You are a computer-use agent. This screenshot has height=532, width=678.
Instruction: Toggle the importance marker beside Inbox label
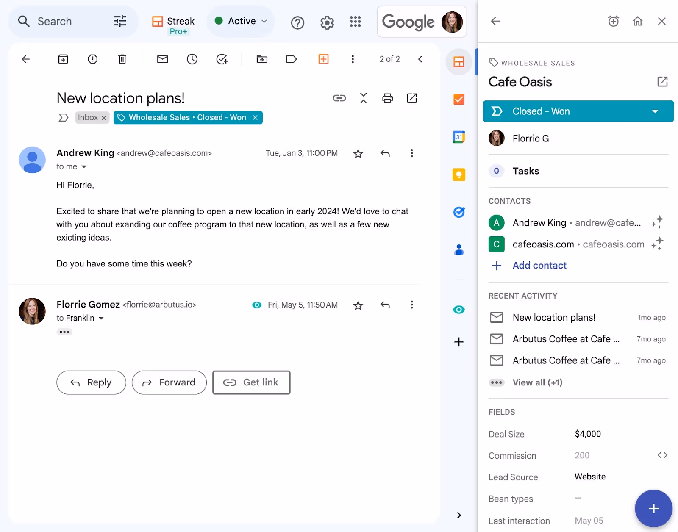63,118
